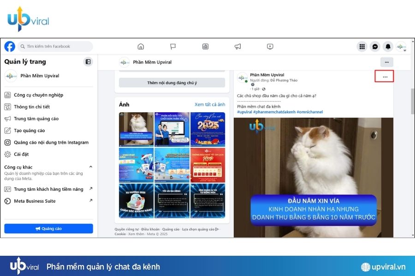The image size is (415, 276).
Task: Open external link arrow for Trung tâm khách hàng
Action: pyautogui.click(x=91, y=189)
